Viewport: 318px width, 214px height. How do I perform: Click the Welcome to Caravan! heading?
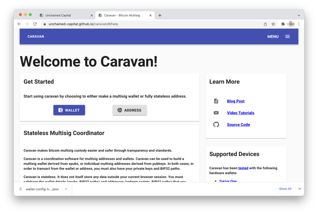click(89, 61)
